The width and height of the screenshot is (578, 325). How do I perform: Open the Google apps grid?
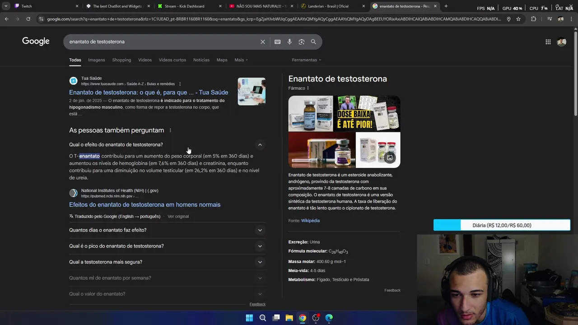(x=548, y=42)
